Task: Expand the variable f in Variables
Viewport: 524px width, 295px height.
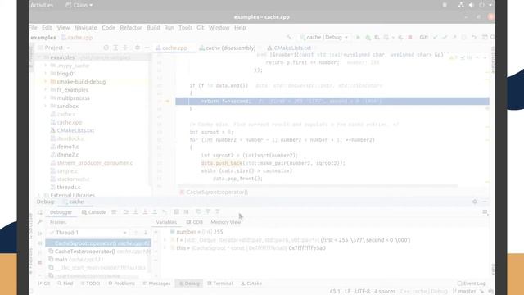Action: 165,240
